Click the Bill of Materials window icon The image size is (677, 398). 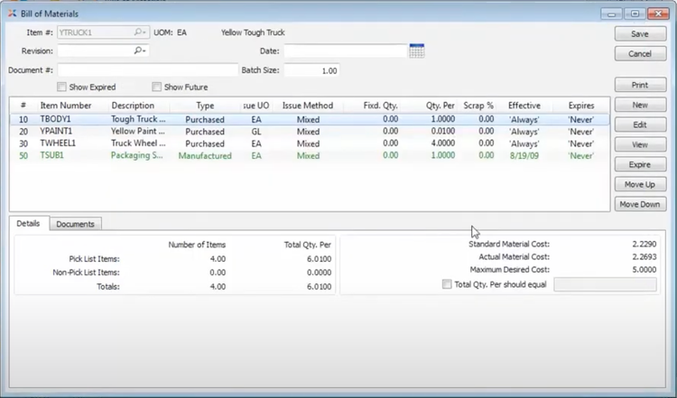(10, 14)
